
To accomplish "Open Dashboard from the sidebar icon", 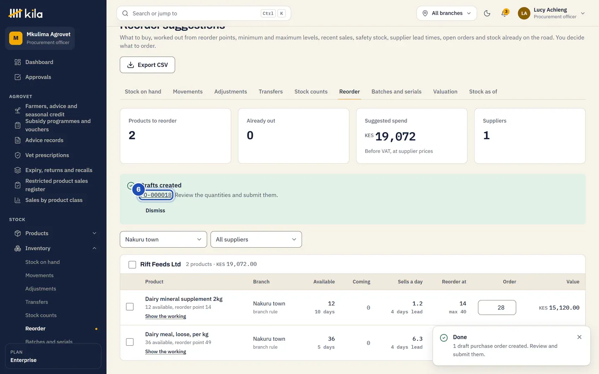I will 17,62.
